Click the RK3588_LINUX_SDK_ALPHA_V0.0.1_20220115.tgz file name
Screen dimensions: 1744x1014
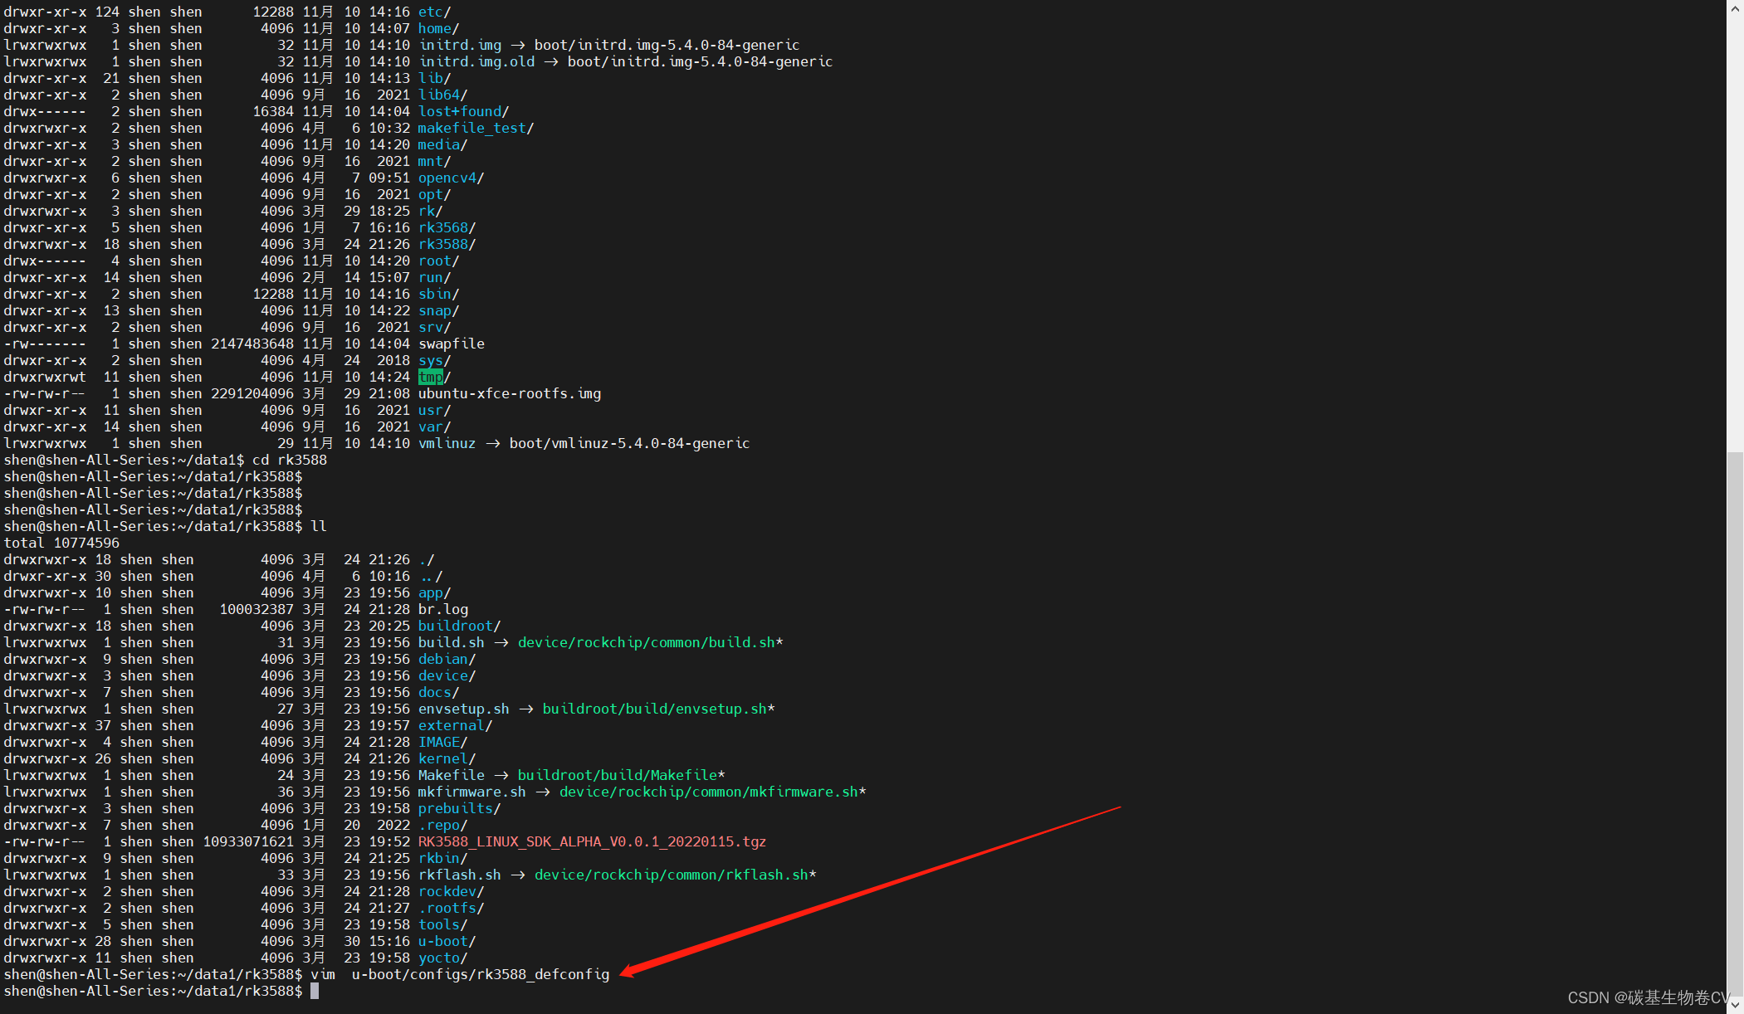click(x=592, y=841)
